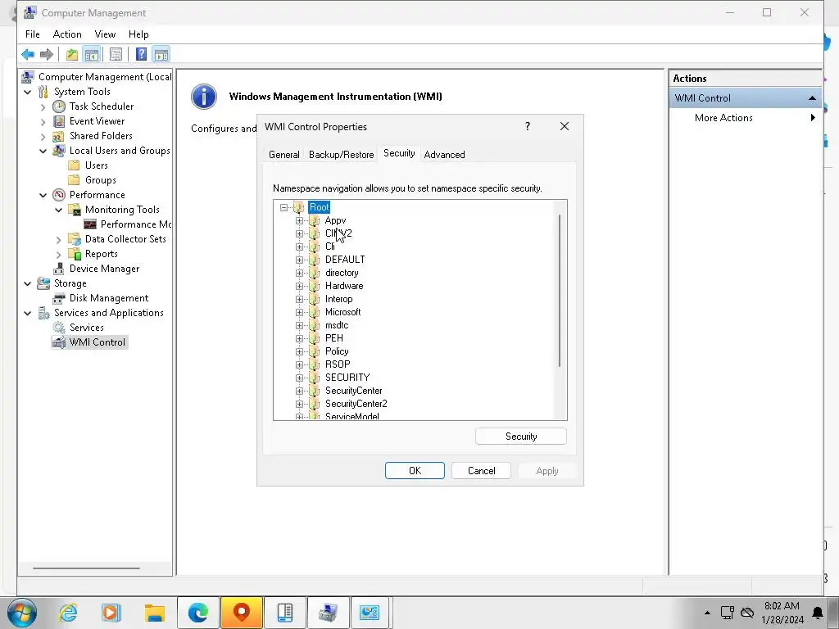Image resolution: width=839 pixels, height=629 pixels.
Task: Click the taskbar clock showing 8:02 AM
Action: (782, 613)
